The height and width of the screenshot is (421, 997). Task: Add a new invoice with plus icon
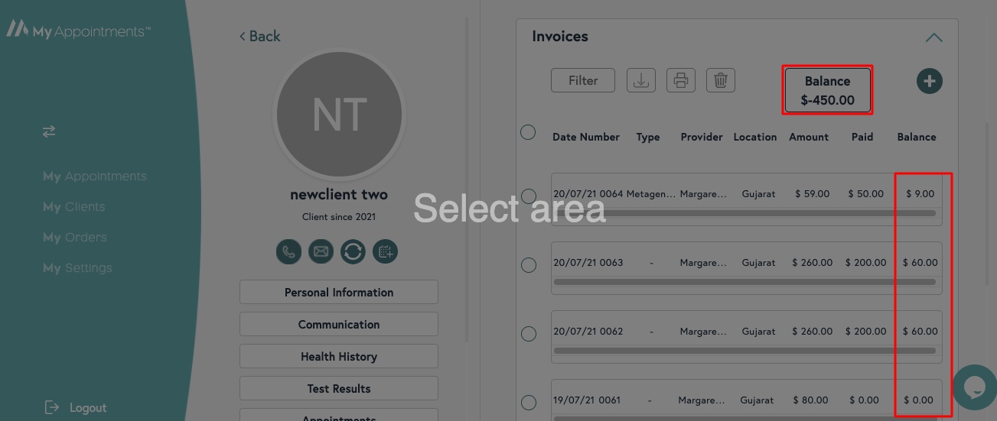[929, 81]
